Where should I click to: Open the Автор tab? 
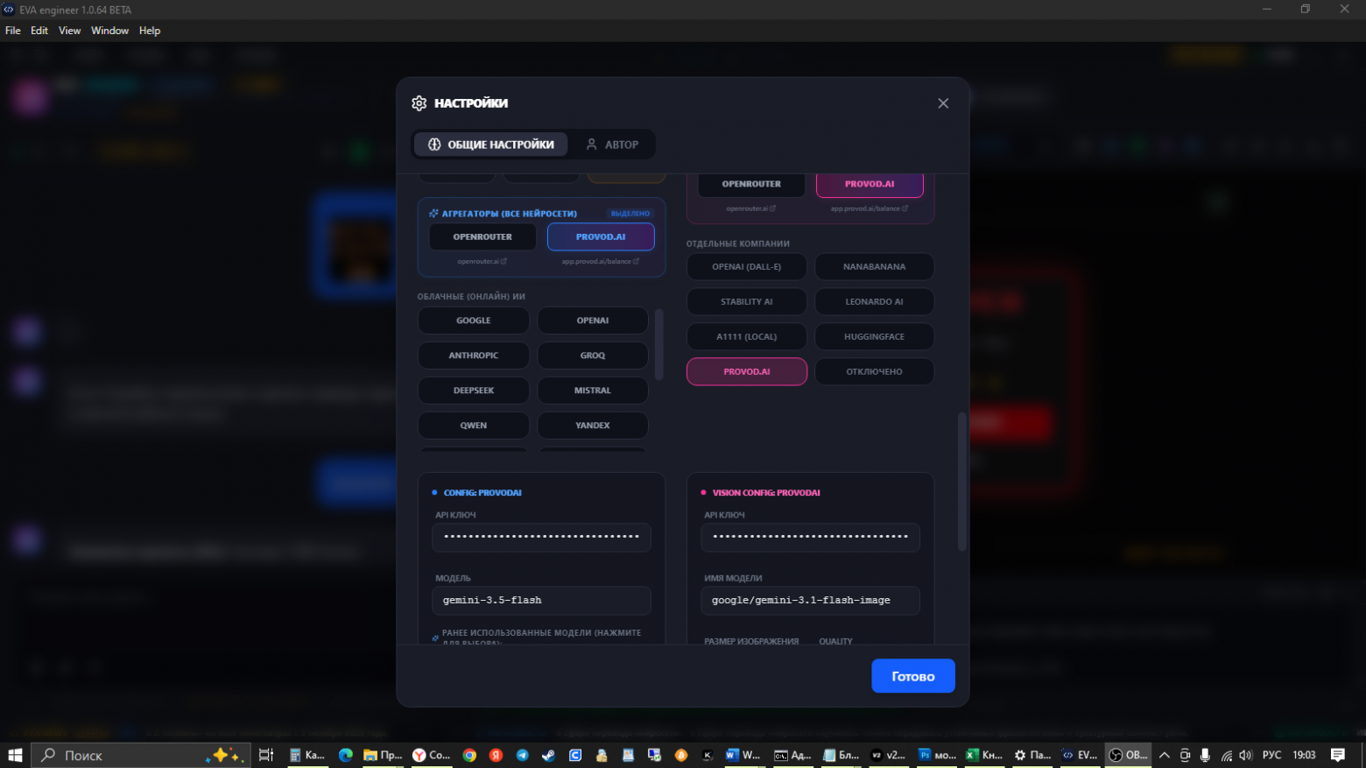click(612, 144)
